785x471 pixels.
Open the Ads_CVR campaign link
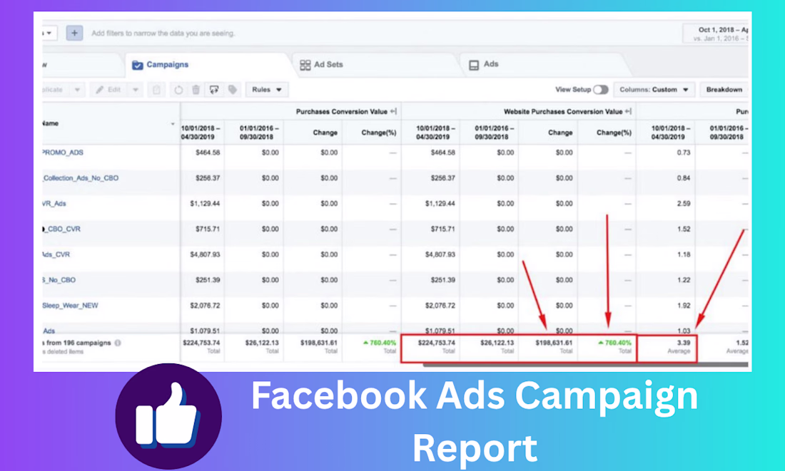[56, 254]
